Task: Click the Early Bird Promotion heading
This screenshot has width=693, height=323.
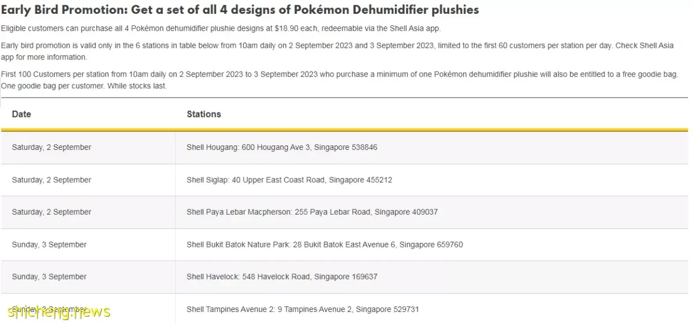Action: click(x=240, y=10)
